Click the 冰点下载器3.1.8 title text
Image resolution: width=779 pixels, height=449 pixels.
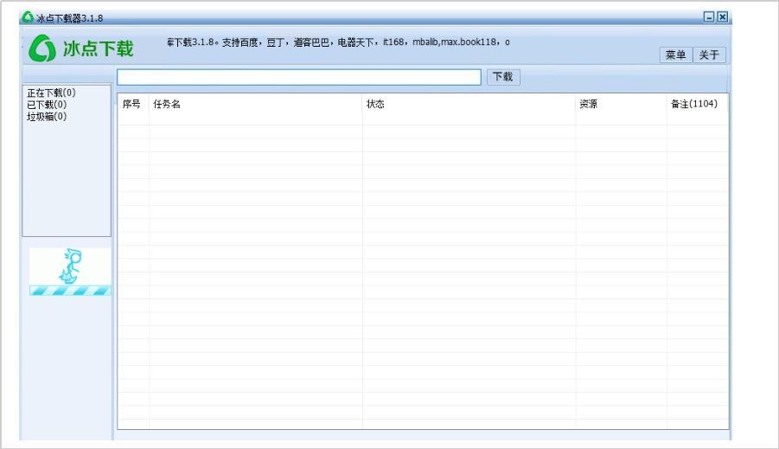pyautogui.click(x=69, y=18)
